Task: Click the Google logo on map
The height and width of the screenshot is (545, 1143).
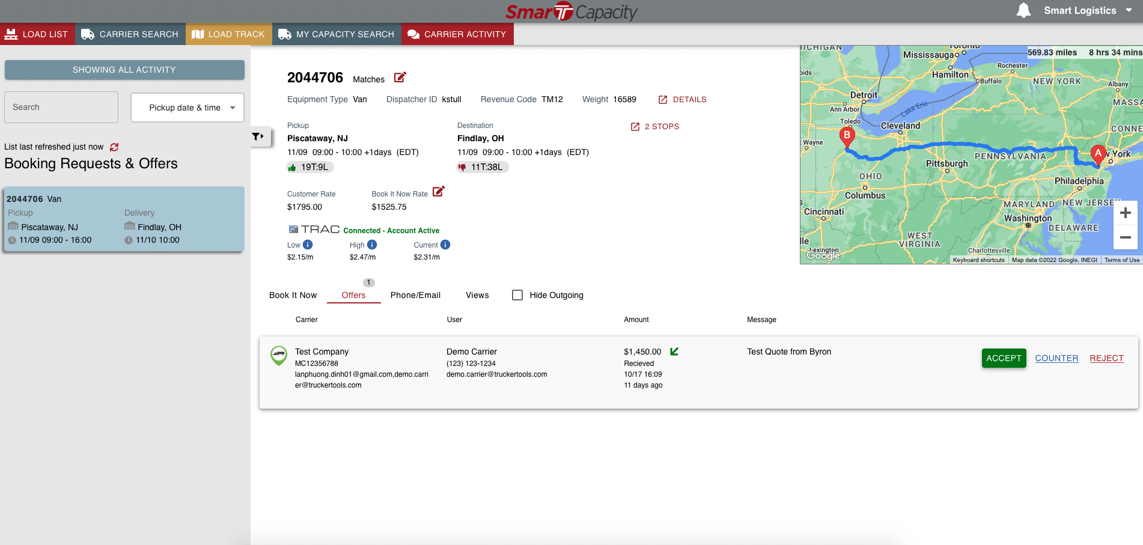Action: 823,255
